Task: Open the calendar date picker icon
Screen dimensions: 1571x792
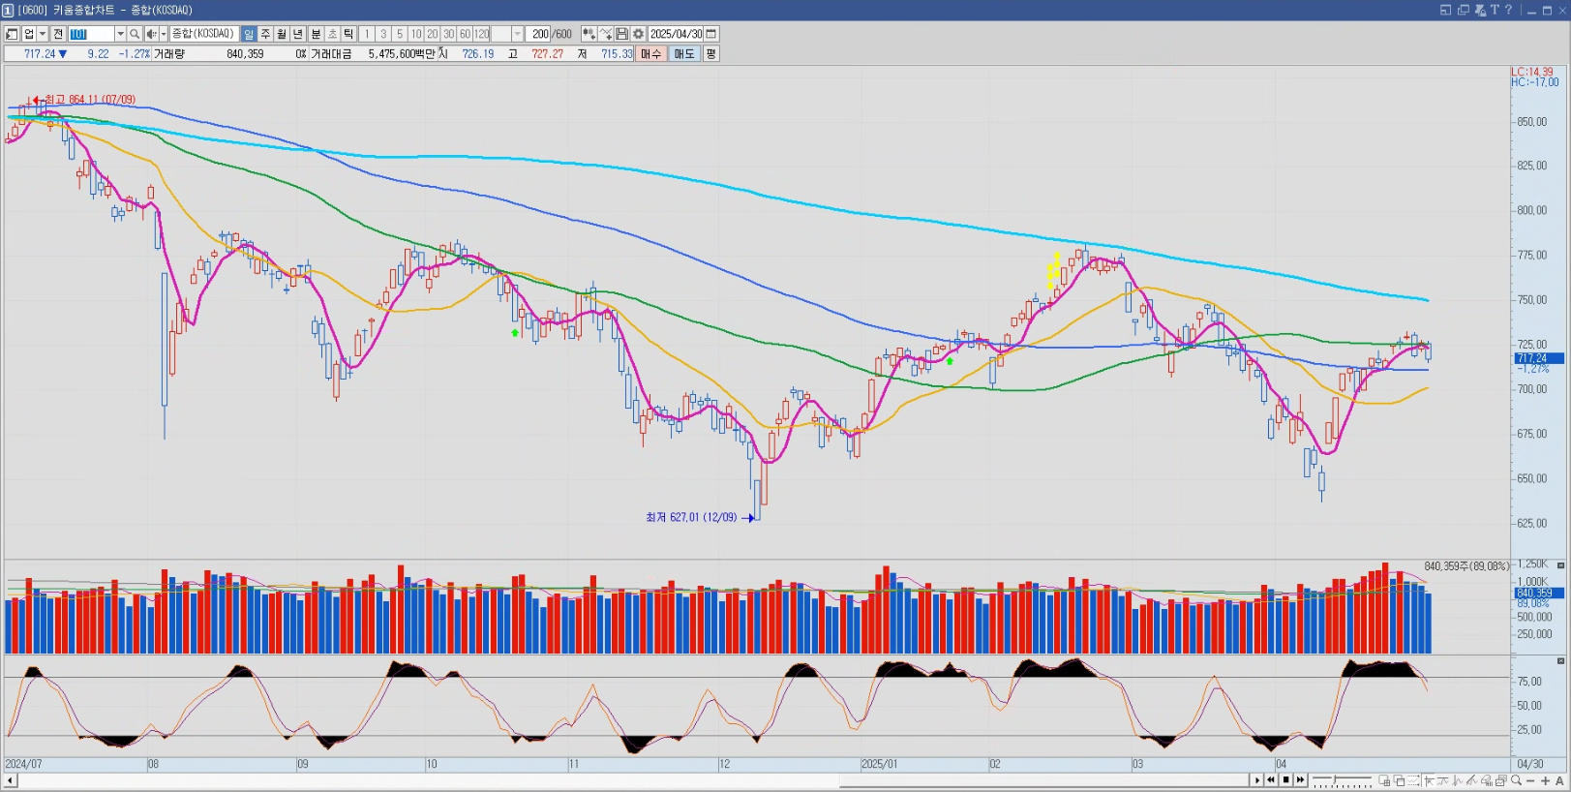Action: click(710, 34)
